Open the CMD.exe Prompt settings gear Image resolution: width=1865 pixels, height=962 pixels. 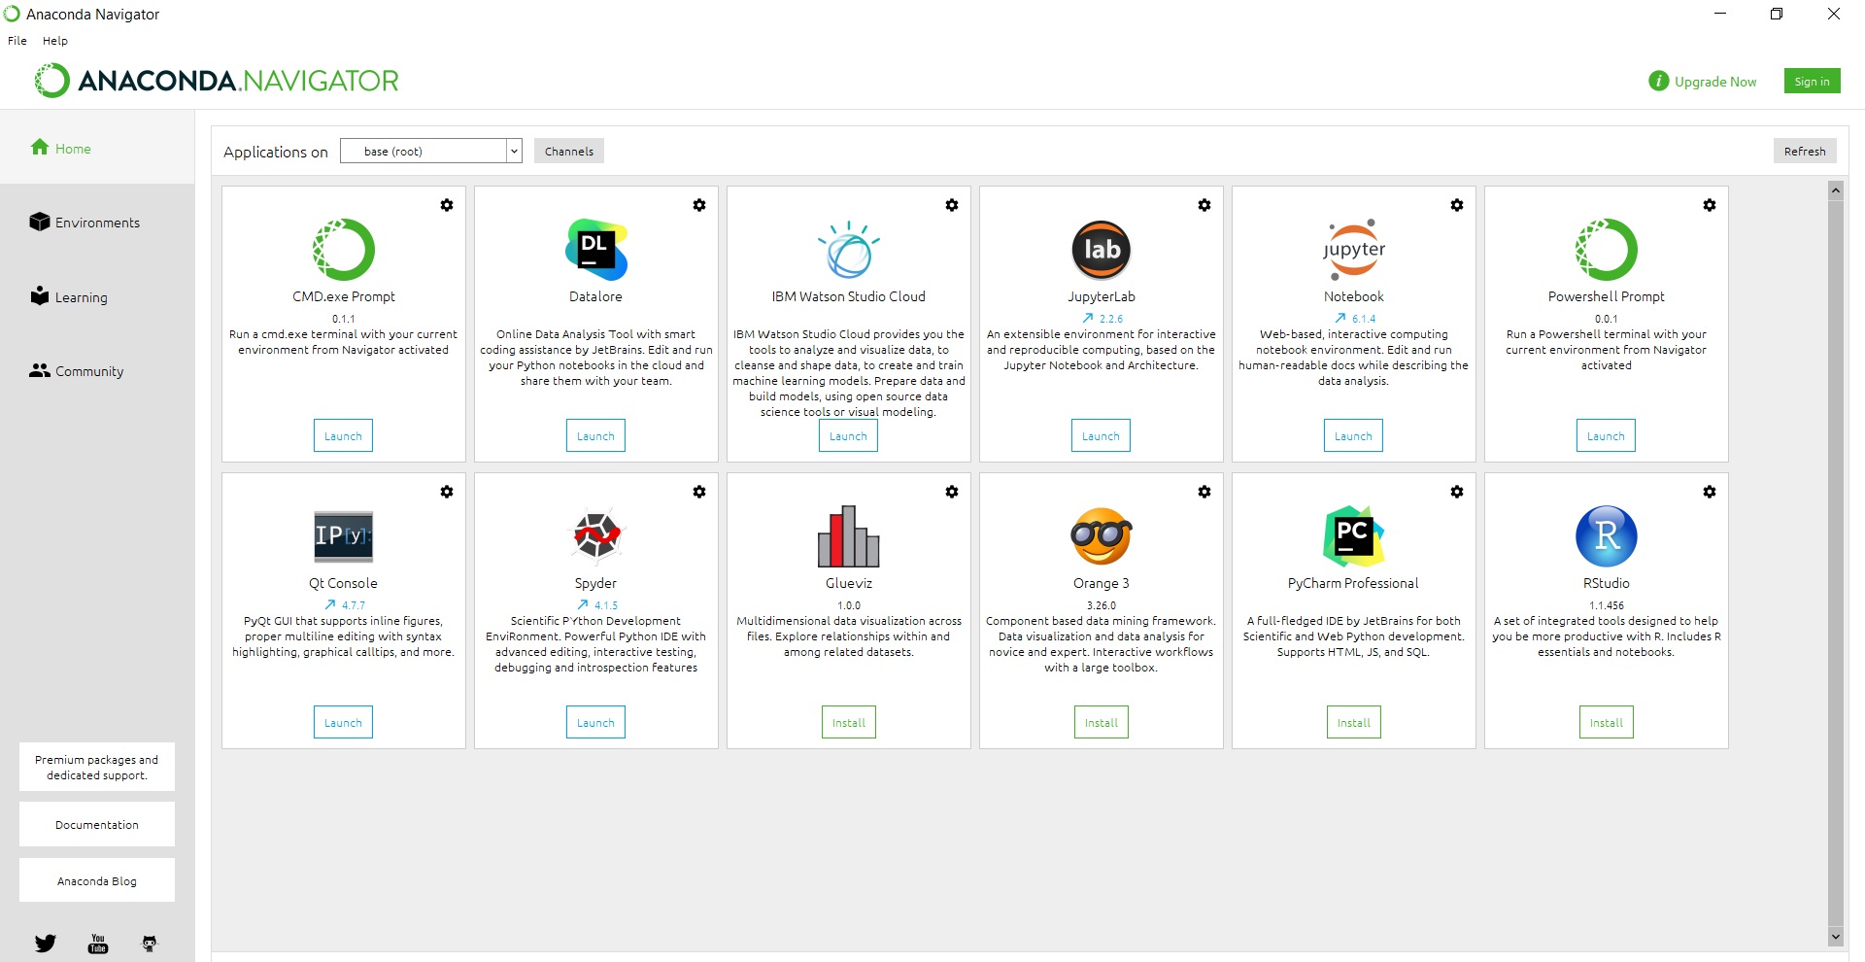point(447,205)
